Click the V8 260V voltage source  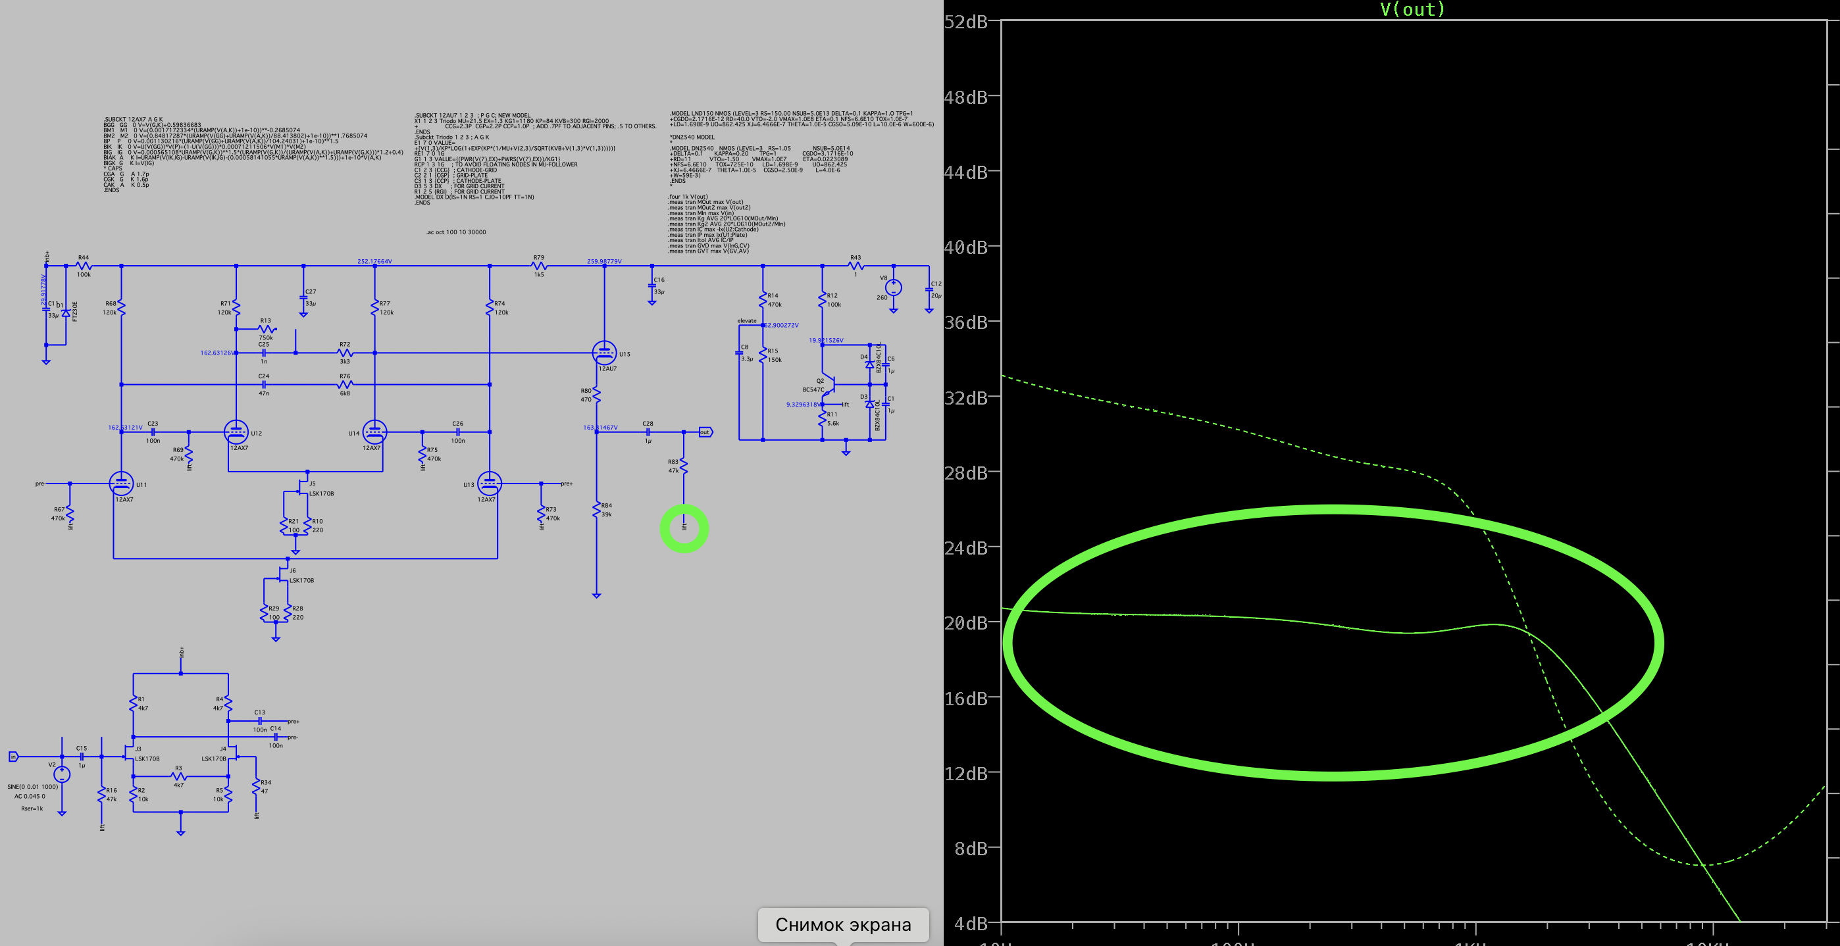(x=893, y=287)
